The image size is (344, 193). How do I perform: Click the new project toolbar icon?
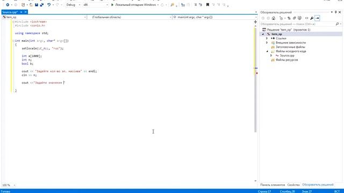[23, 5]
